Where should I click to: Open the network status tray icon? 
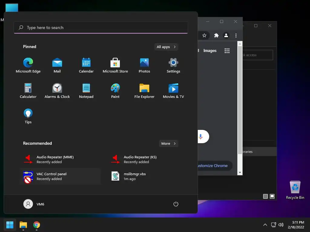(x=273, y=225)
